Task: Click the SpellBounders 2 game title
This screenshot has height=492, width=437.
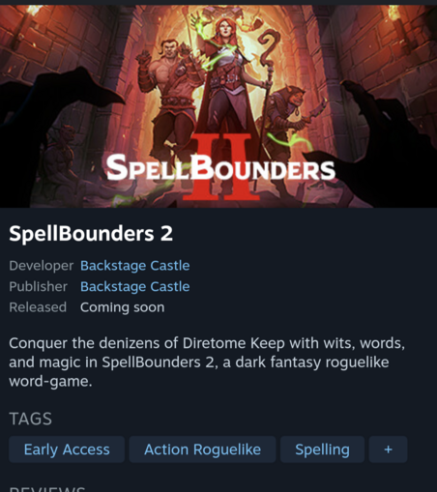Action: pos(91,233)
